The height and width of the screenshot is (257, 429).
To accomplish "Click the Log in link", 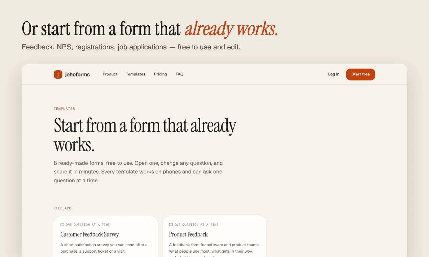I will [x=334, y=74].
